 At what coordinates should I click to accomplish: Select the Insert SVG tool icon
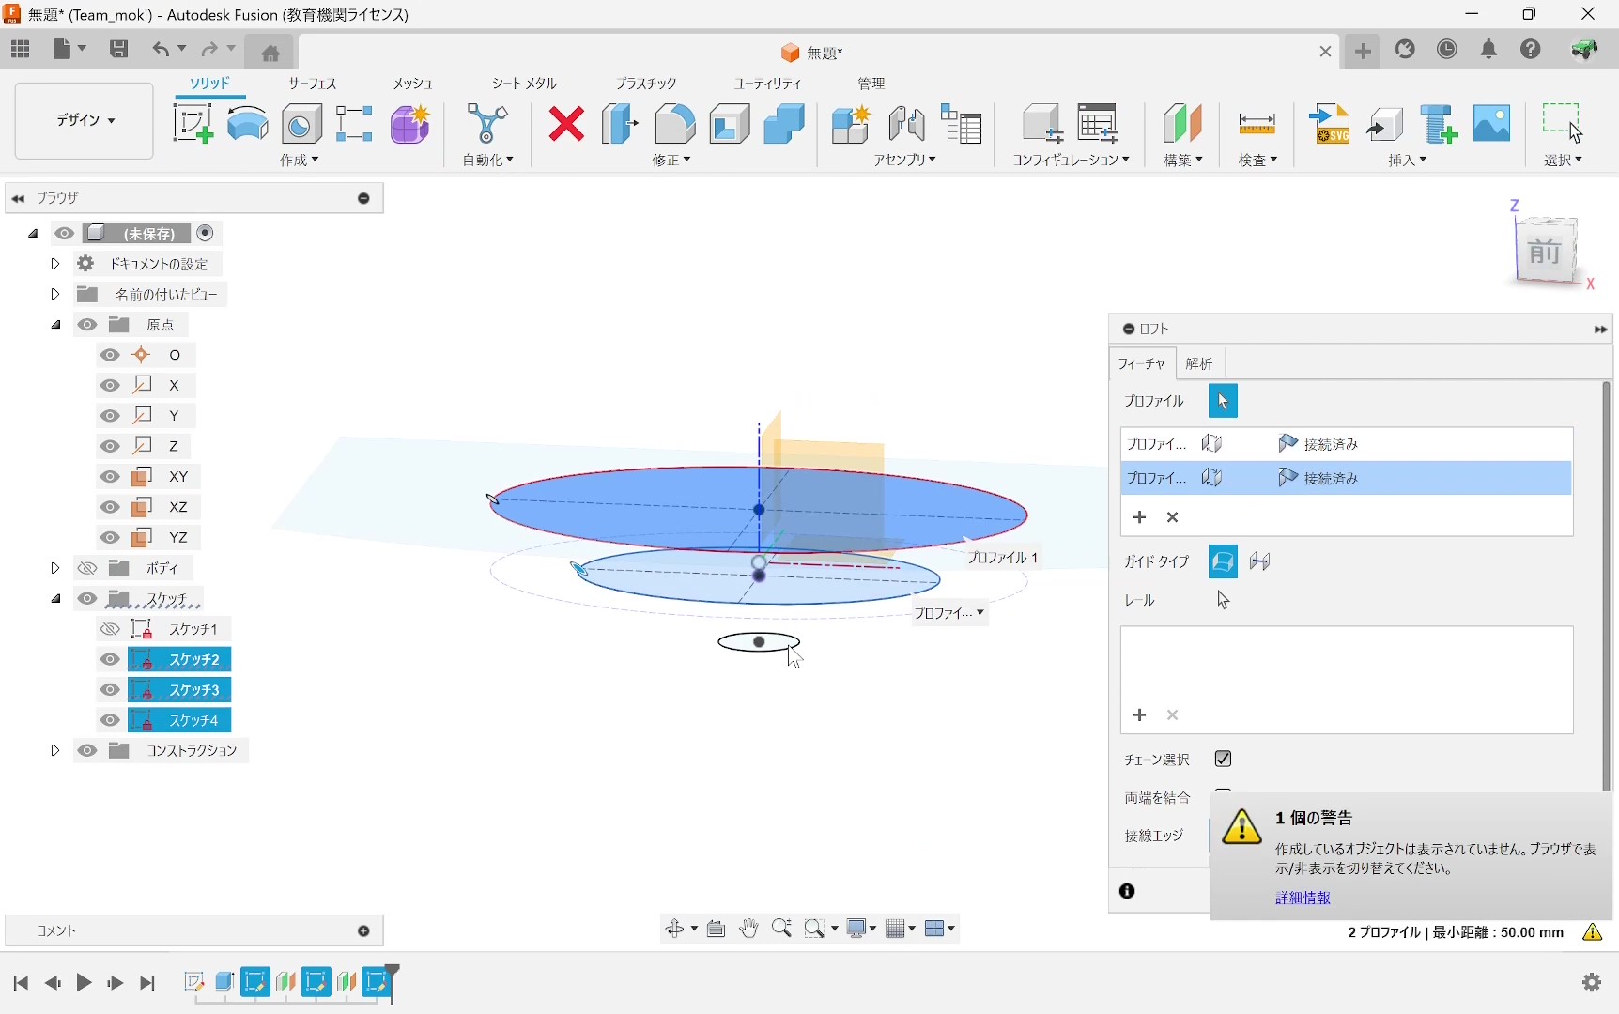(x=1331, y=124)
